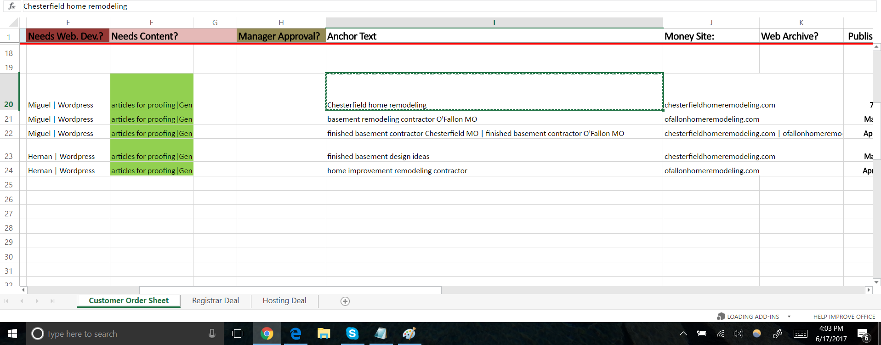Click the Select All corner triangle
The height and width of the screenshot is (345, 881).
pyautogui.click(x=13, y=23)
